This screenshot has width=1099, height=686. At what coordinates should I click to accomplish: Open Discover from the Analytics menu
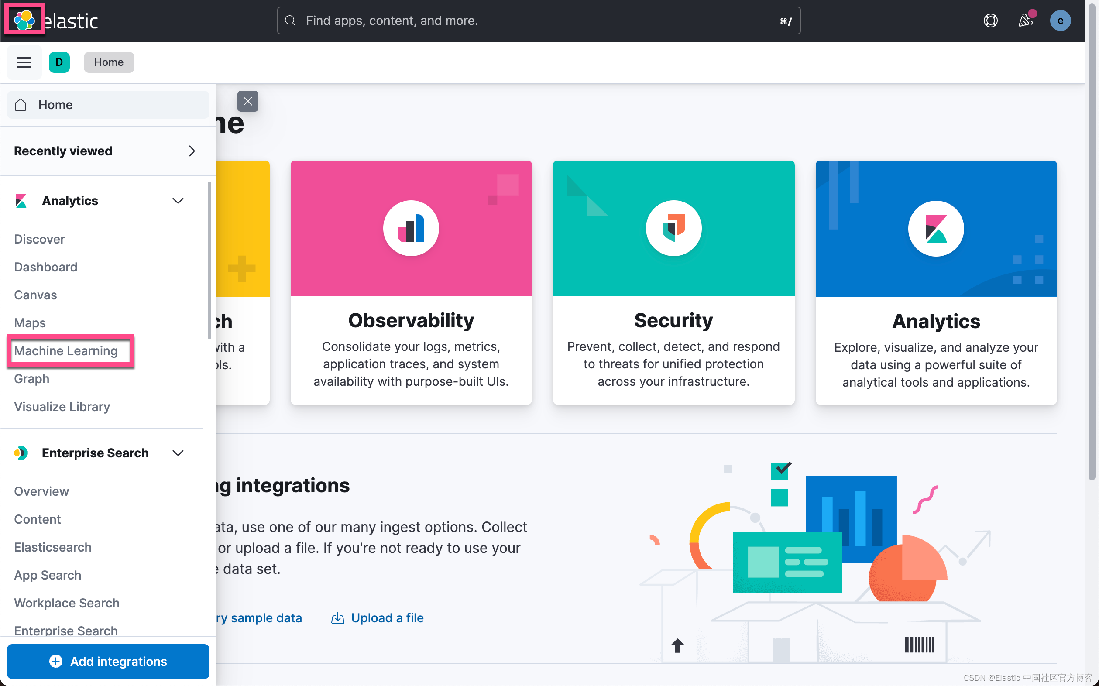[39, 239]
